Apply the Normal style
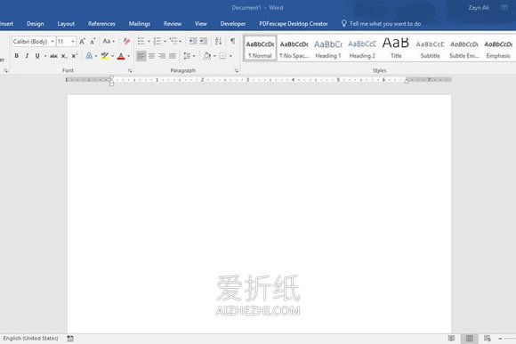 tap(260, 48)
